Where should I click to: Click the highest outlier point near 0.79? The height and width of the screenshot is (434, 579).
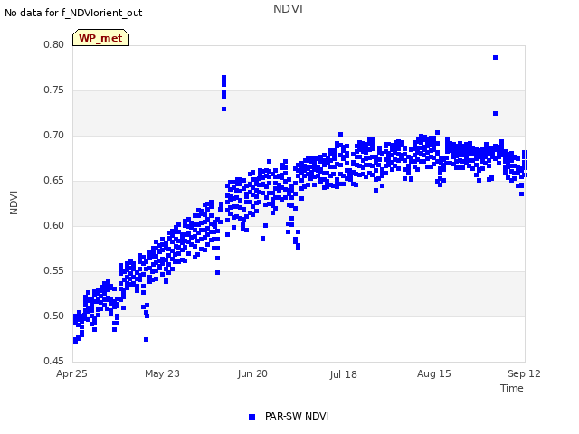click(495, 58)
